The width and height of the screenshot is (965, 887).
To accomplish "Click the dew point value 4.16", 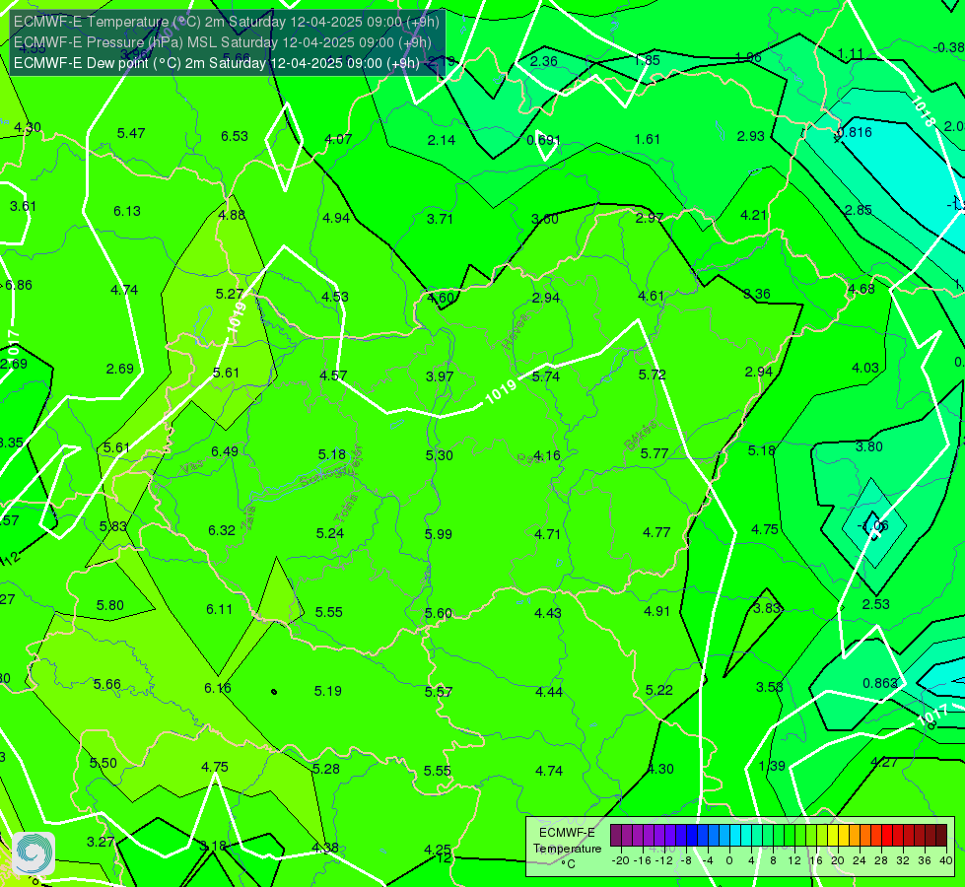I will (546, 455).
